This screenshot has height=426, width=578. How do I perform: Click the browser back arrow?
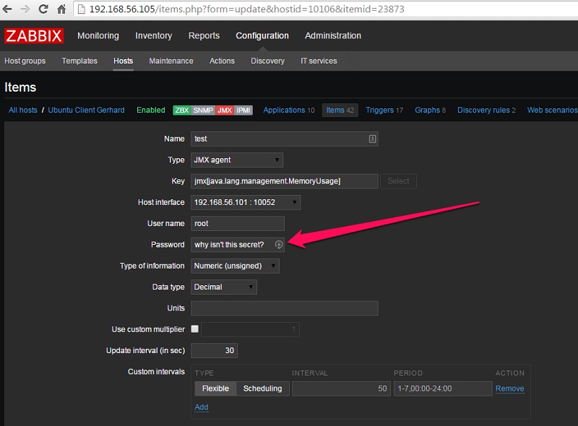click(8, 9)
